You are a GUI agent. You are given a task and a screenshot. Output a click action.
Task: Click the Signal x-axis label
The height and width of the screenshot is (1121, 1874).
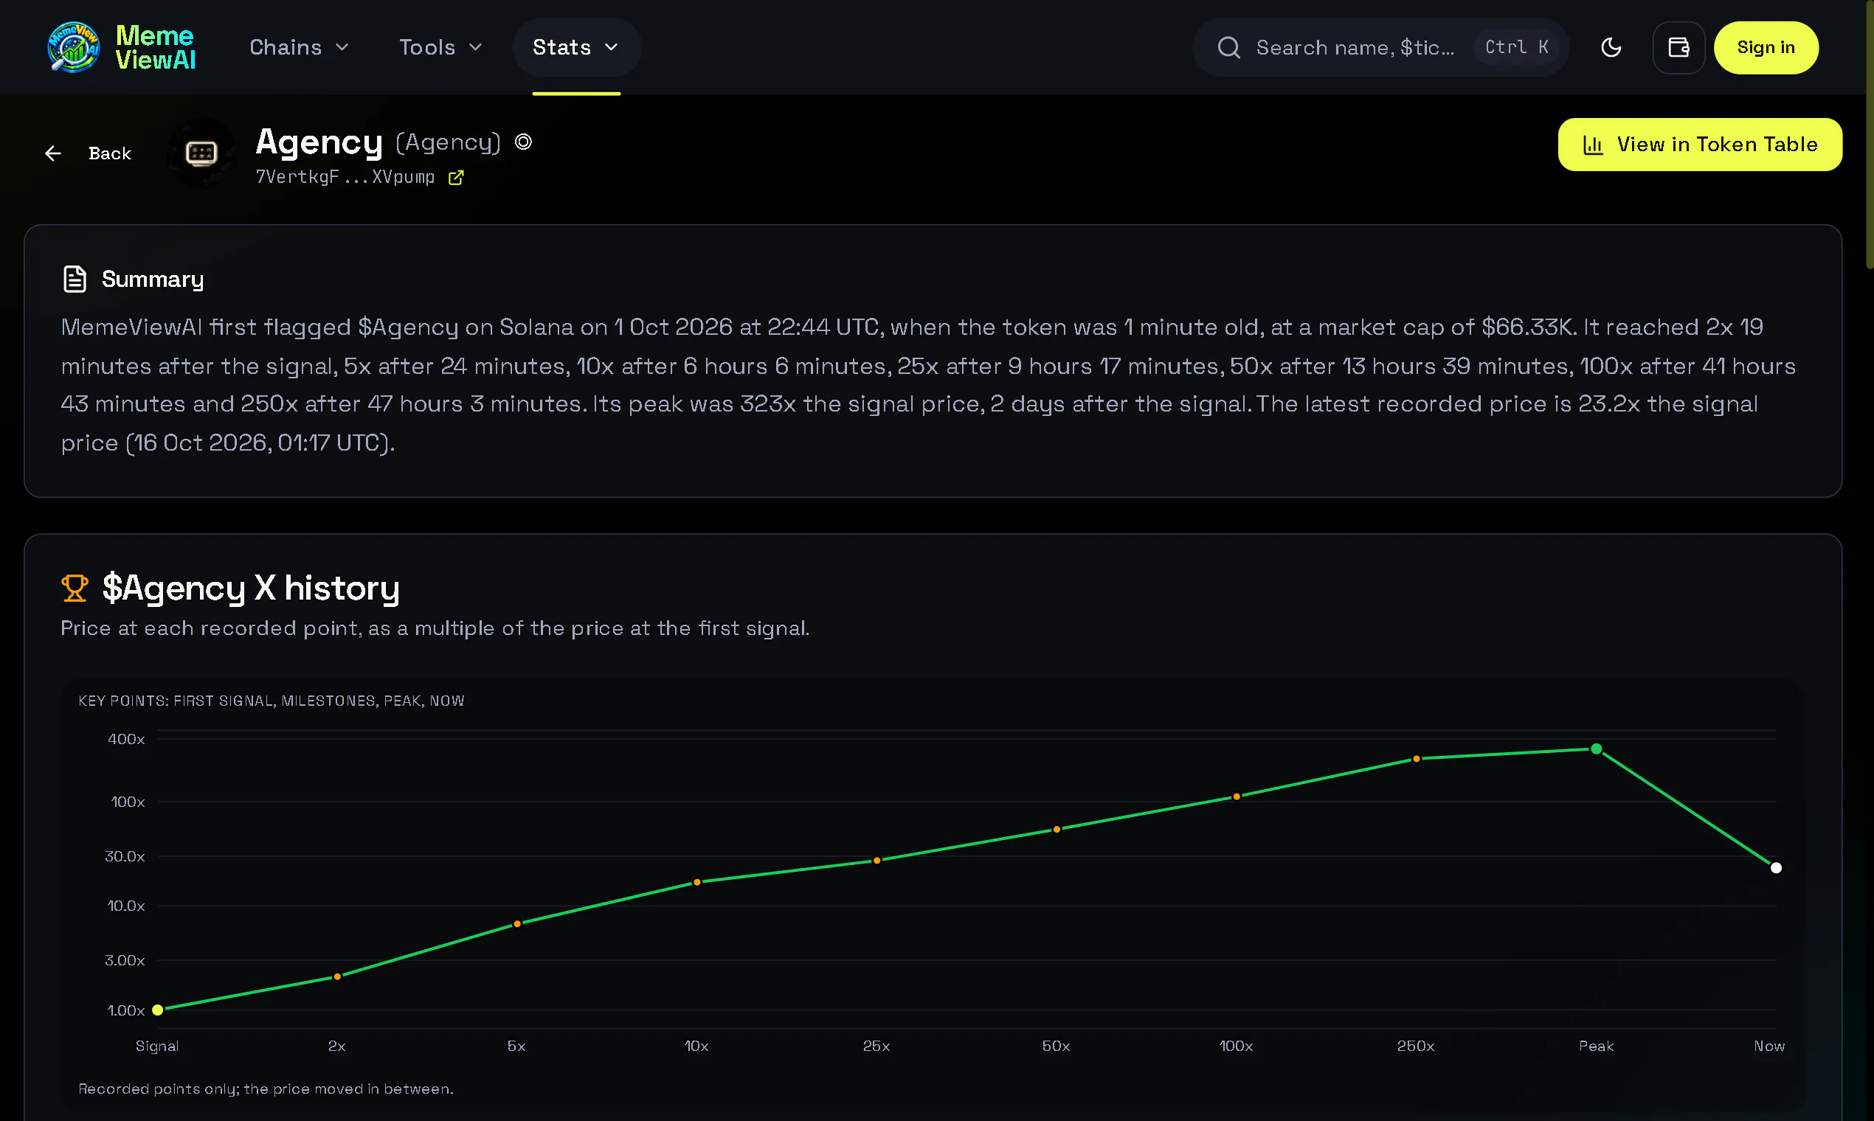157,1046
